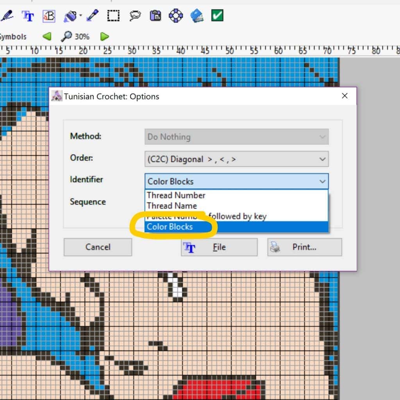Click the File button

[219, 247]
